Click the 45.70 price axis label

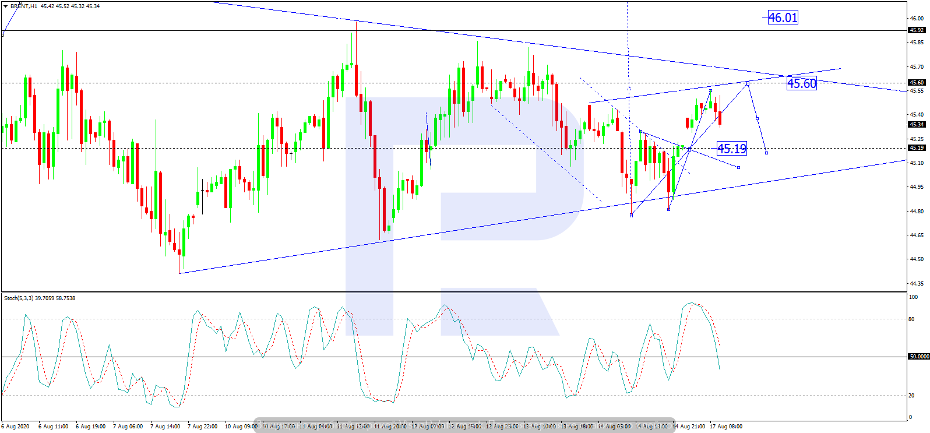(917, 66)
